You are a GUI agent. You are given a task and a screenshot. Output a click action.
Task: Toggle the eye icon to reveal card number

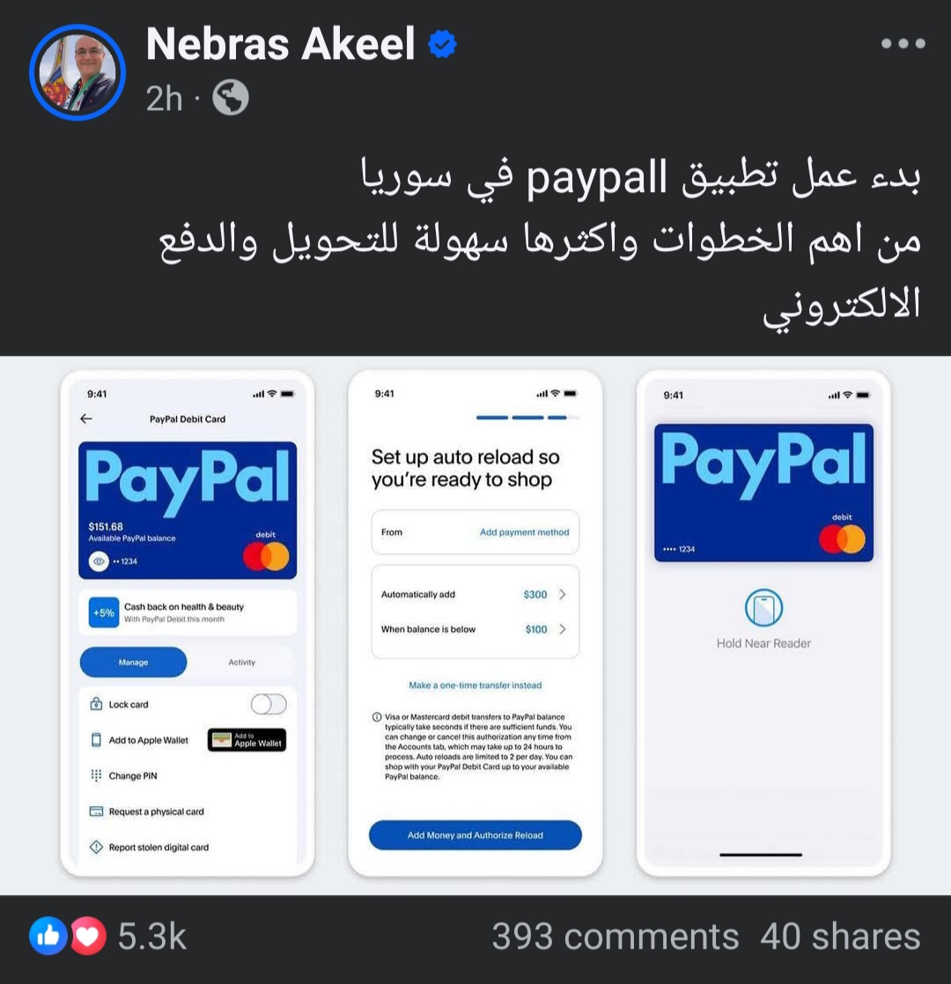(x=99, y=561)
